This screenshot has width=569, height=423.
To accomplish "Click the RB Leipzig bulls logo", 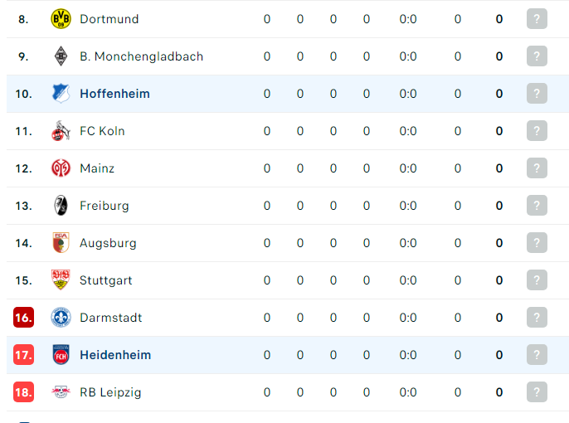I will click(61, 392).
